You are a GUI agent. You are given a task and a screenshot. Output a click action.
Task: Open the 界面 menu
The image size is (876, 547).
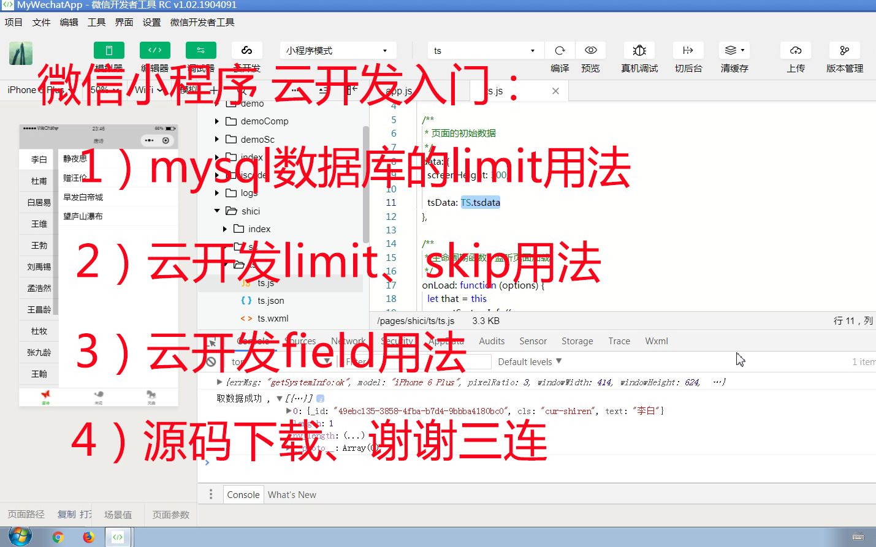pyautogui.click(x=124, y=22)
